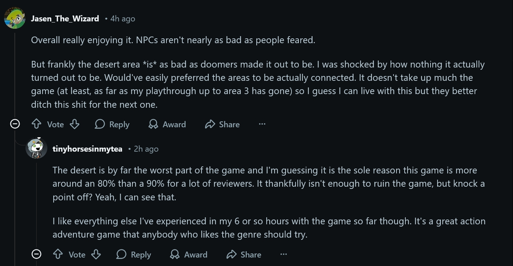The height and width of the screenshot is (266, 513).
Task: Reply to tinyhorsesinmytea's comment
Action: pyautogui.click(x=134, y=255)
